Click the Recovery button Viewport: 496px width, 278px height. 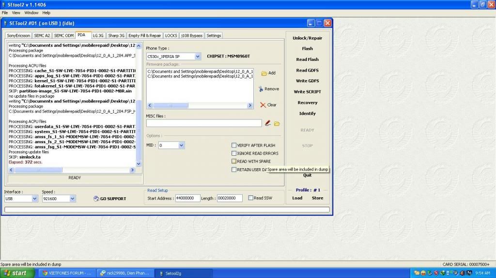[307, 102]
